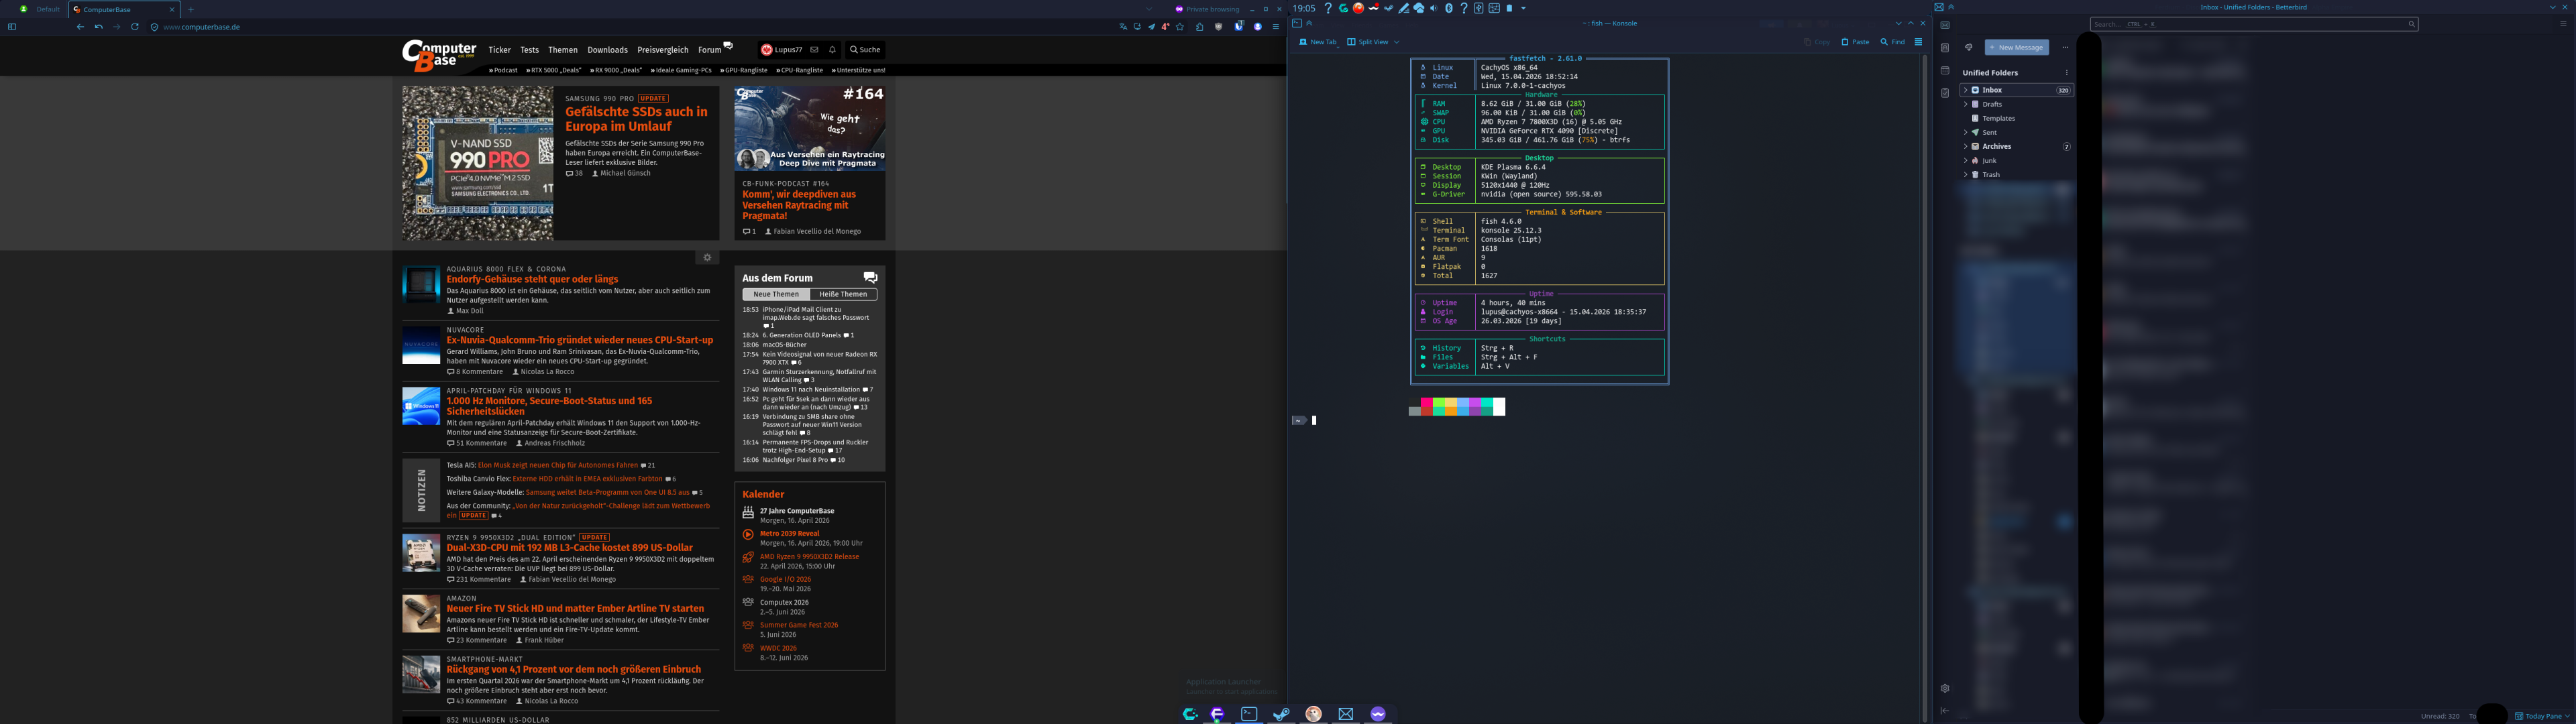Image resolution: width=2576 pixels, height=724 pixels.
Task: Switch forum list to Heiße Themen
Action: coord(843,295)
